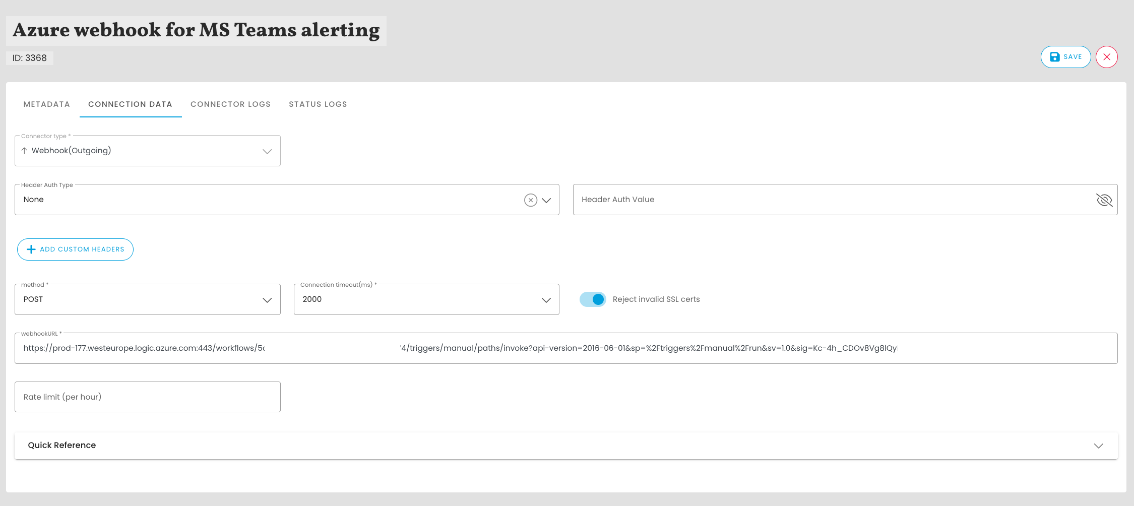
Task: Click the Add Custom Headers button
Action: pos(76,249)
